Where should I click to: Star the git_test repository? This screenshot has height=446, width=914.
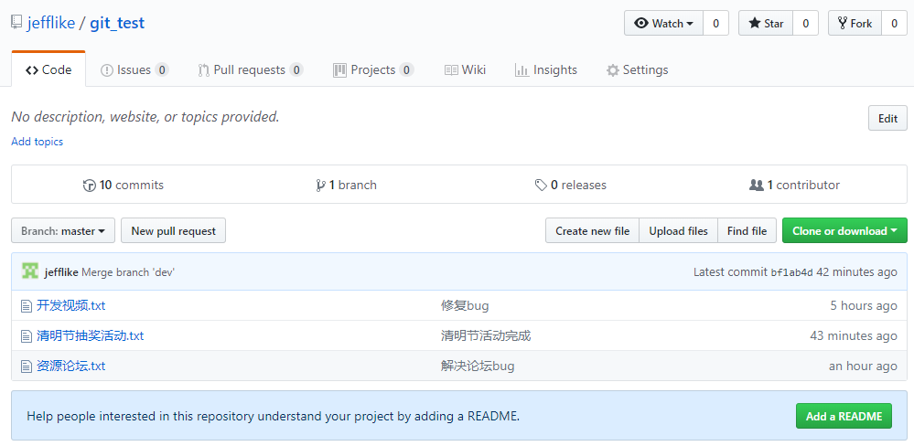(x=766, y=23)
